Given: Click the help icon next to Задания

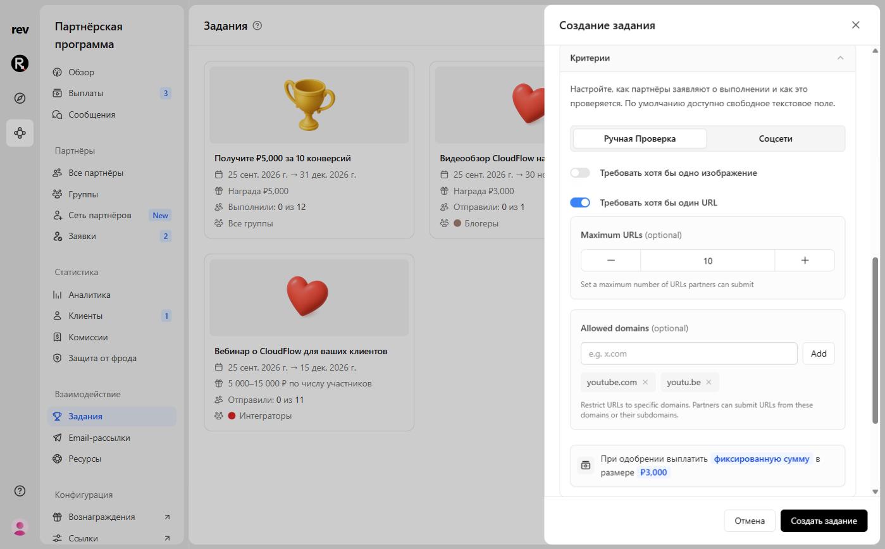Looking at the screenshot, I should click(257, 26).
